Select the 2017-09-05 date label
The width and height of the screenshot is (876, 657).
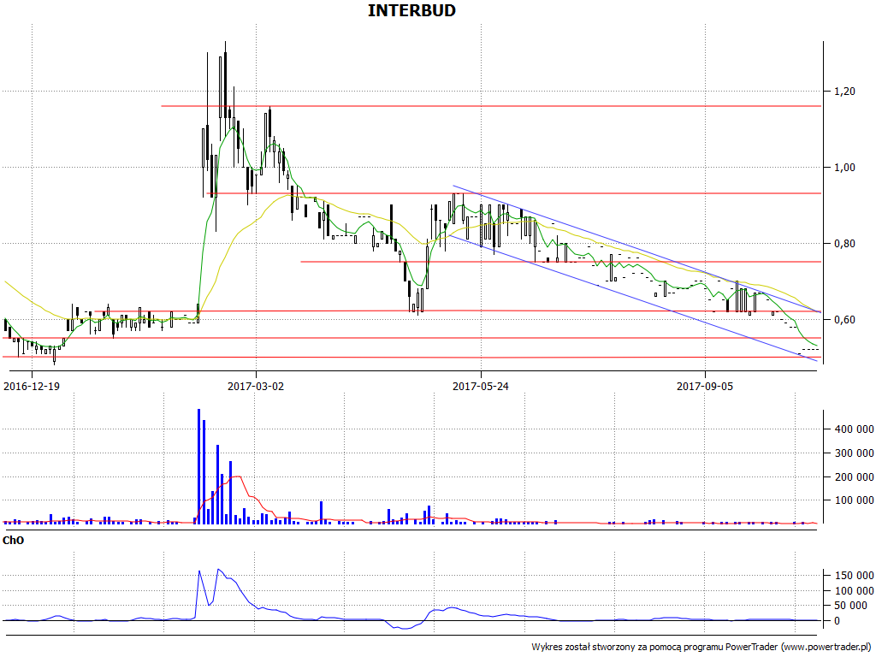coord(705,386)
